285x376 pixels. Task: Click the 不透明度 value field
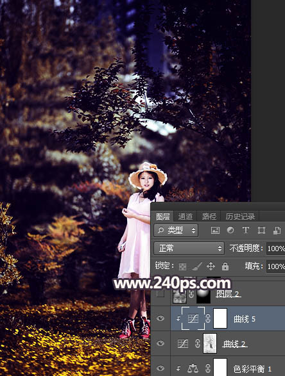click(x=275, y=248)
